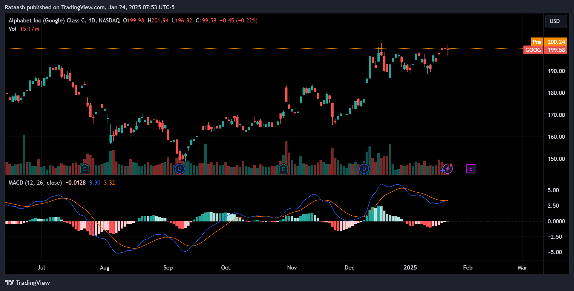Viewport: 574px width, 291px height.
Task: Click the TradingView logo at bottom left
Action: 28,283
